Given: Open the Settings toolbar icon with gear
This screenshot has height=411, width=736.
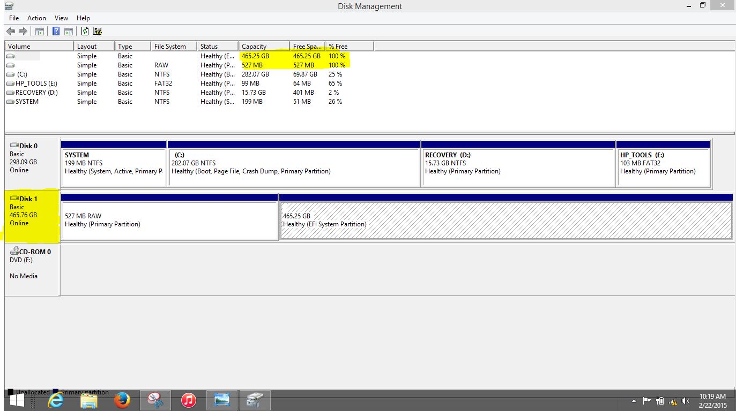Looking at the screenshot, I should click(x=98, y=32).
